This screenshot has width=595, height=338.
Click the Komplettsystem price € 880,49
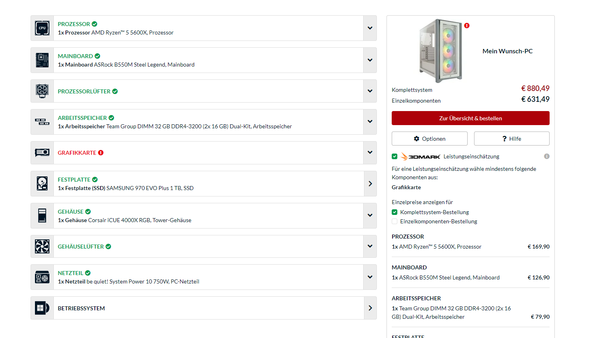pos(535,88)
